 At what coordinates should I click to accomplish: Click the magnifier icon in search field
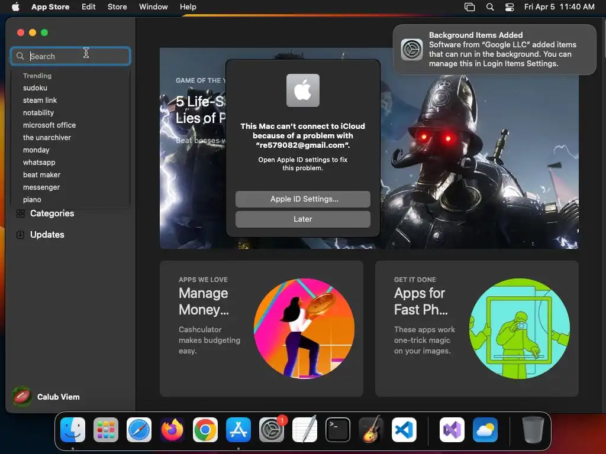click(20, 56)
